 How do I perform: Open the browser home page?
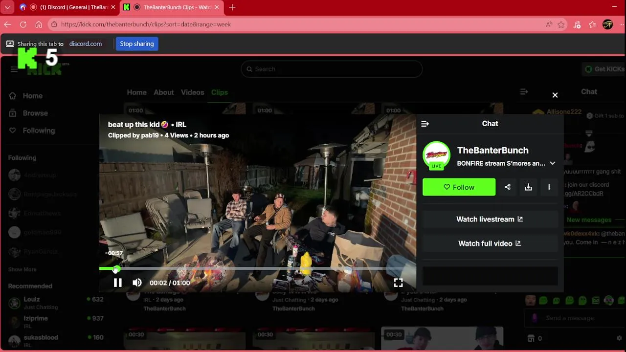point(39,24)
